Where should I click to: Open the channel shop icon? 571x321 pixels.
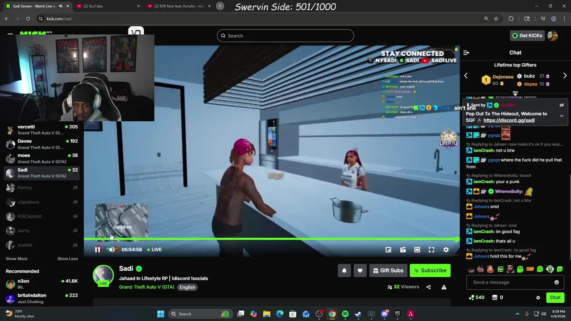[495, 298]
